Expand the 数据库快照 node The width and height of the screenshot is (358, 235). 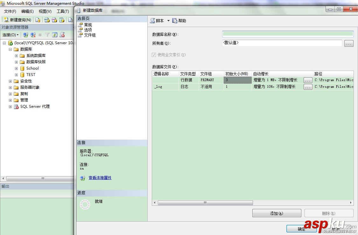(x=16, y=62)
